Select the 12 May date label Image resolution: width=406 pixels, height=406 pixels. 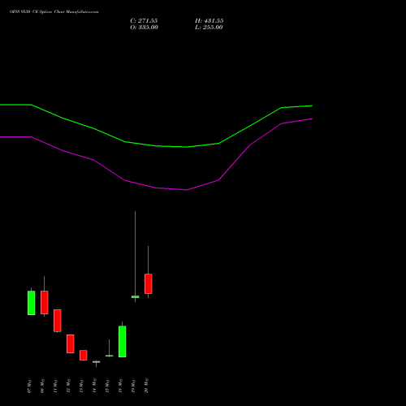click(68, 386)
